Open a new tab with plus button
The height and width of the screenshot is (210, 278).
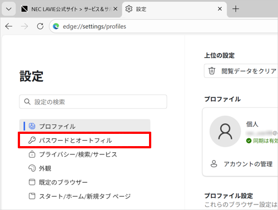[x=236, y=9]
